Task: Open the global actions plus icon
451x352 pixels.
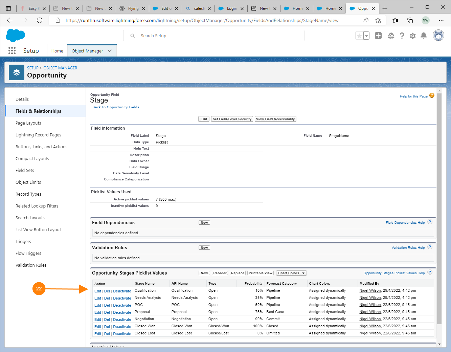Action: pyautogui.click(x=378, y=36)
